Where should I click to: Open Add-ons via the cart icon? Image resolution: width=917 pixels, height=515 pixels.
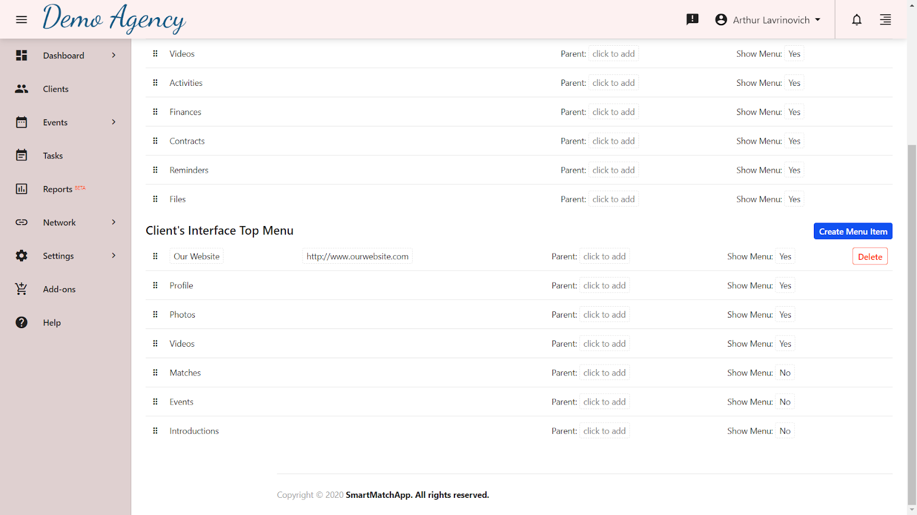click(21, 289)
